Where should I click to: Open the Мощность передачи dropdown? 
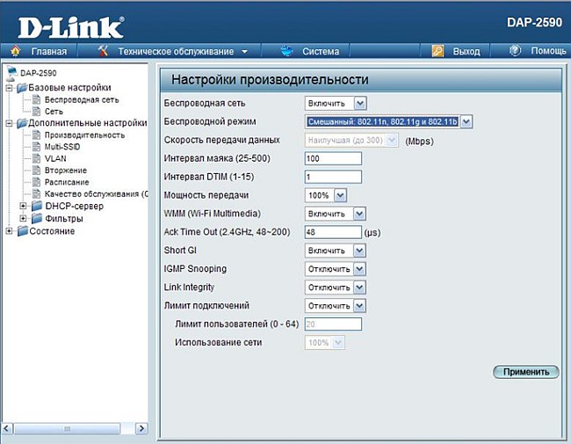340,194
